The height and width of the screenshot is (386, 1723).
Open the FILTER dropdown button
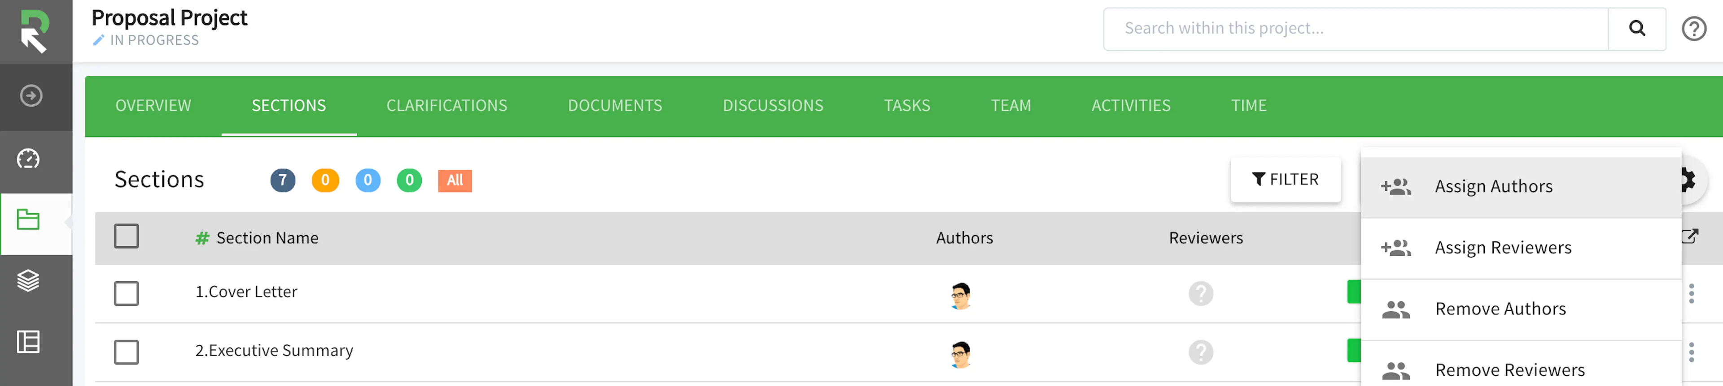pos(1285,180)
